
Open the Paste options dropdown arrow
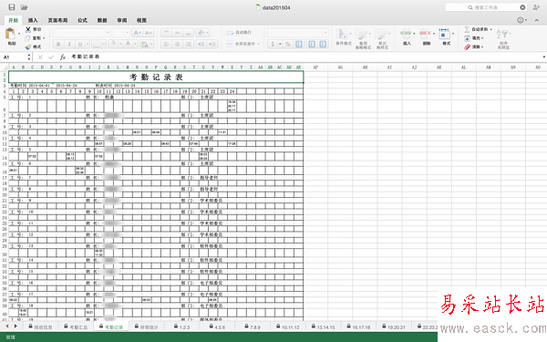coord(19,34)
